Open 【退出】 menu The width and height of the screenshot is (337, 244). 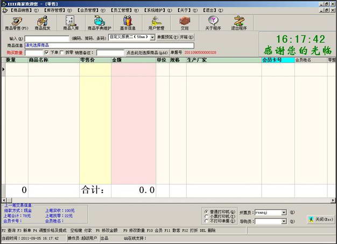pyautogui.click(x=213, y=10)
